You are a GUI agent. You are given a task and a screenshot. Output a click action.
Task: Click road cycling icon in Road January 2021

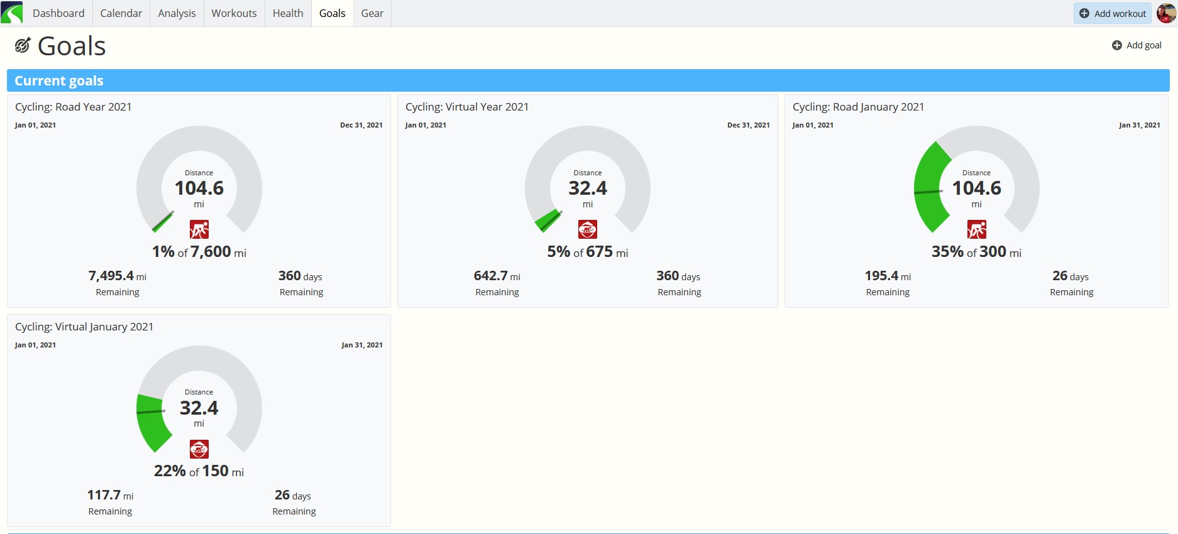[x=977, y=229]
